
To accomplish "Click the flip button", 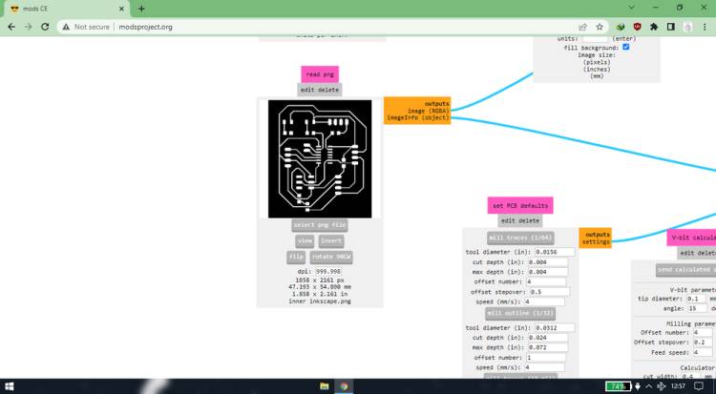I will coord(296,257).
